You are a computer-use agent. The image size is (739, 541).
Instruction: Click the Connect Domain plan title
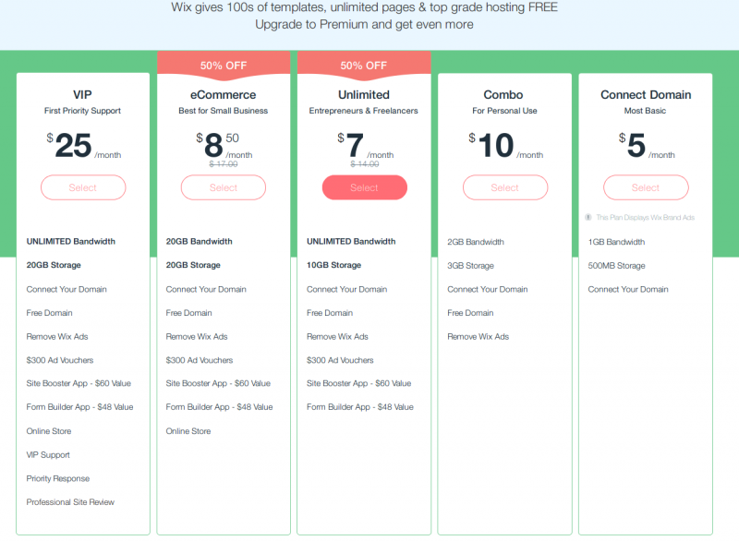[646, 95]
